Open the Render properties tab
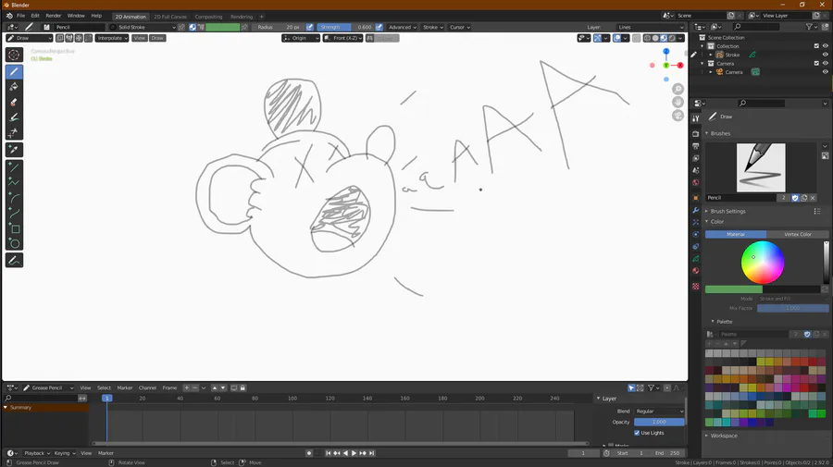Viewport: 833px width, 467px height. (696, 134)
